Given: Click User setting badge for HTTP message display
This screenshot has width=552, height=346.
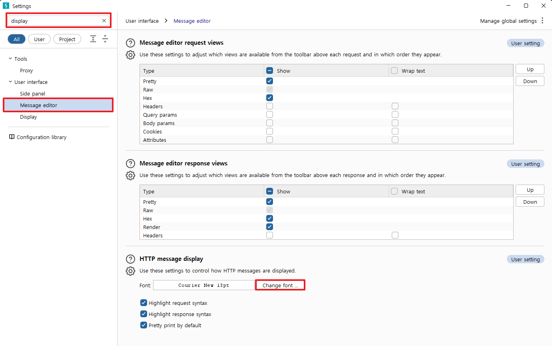Looking at the screenshot, I should (526, 259).
